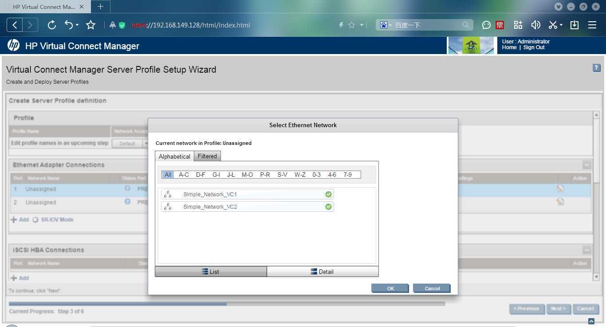Switch to the Alphabetical tab
The image size is (606, 327).
point(174,156)
